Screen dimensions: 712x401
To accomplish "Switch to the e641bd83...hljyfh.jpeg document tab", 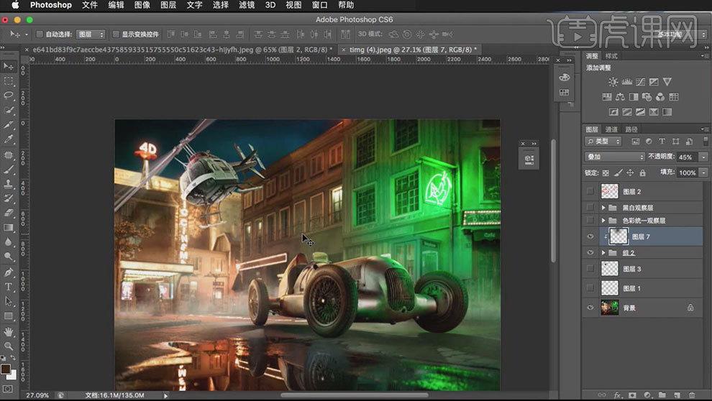I will (179, 50).
